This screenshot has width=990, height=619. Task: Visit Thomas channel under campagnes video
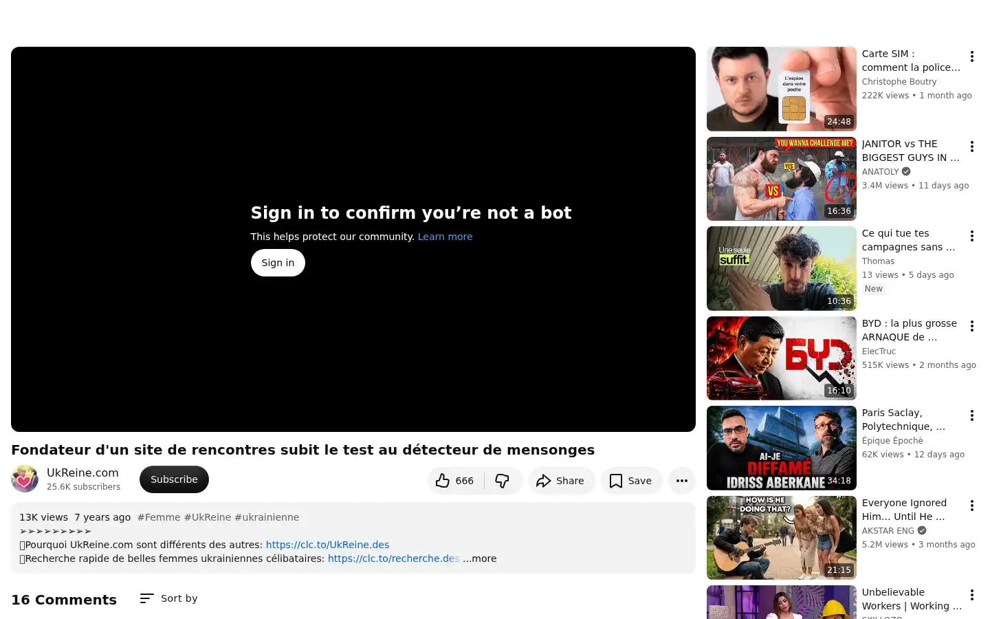point(879,261)
